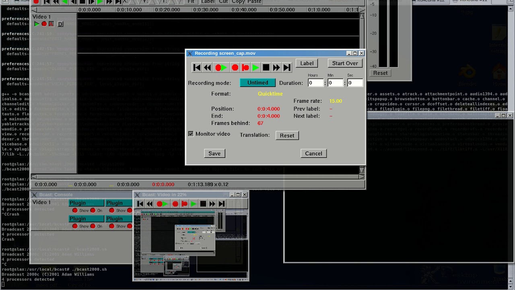The height and width of the screenshot is (290, 515).
Task: Toggle the D button on the Video 1 track
Action: [60, 24]
